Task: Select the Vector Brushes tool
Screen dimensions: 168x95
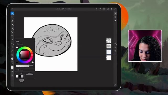Action: (x=12, y=21)
